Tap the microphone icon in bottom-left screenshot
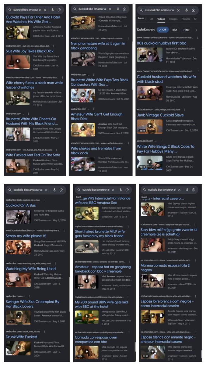Image resolution: width=206 pixels, height=366 pixels. pos(54,190)
